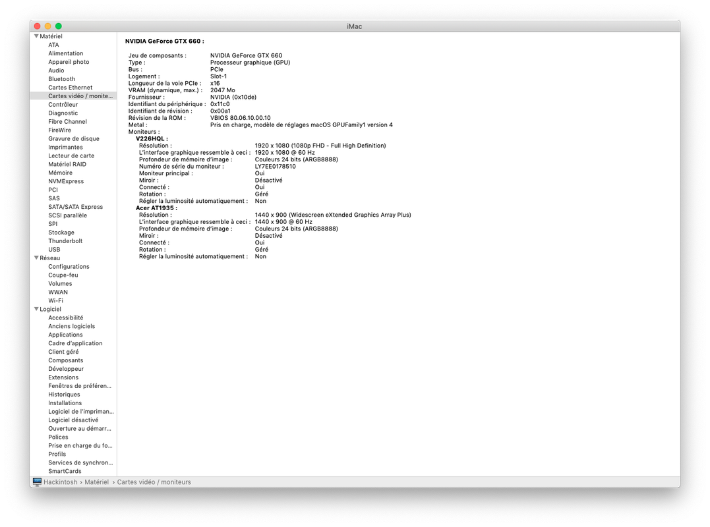The width and height of the screenshot is (710, 527).
Task: Select FireWire hardware entry
Action: click(60, 130)
